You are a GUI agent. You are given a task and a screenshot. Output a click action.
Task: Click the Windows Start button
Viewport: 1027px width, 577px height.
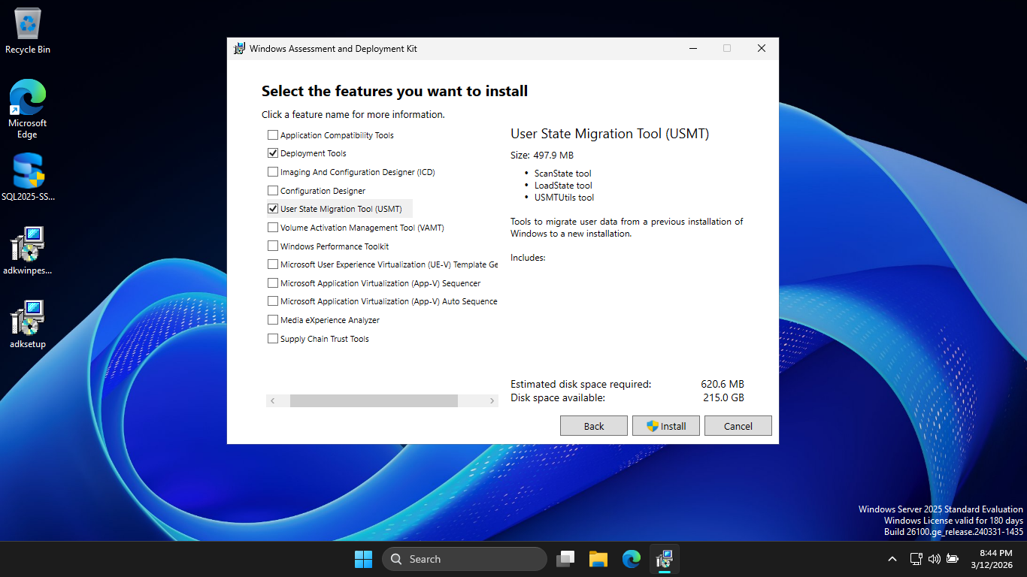pos(363,559)
